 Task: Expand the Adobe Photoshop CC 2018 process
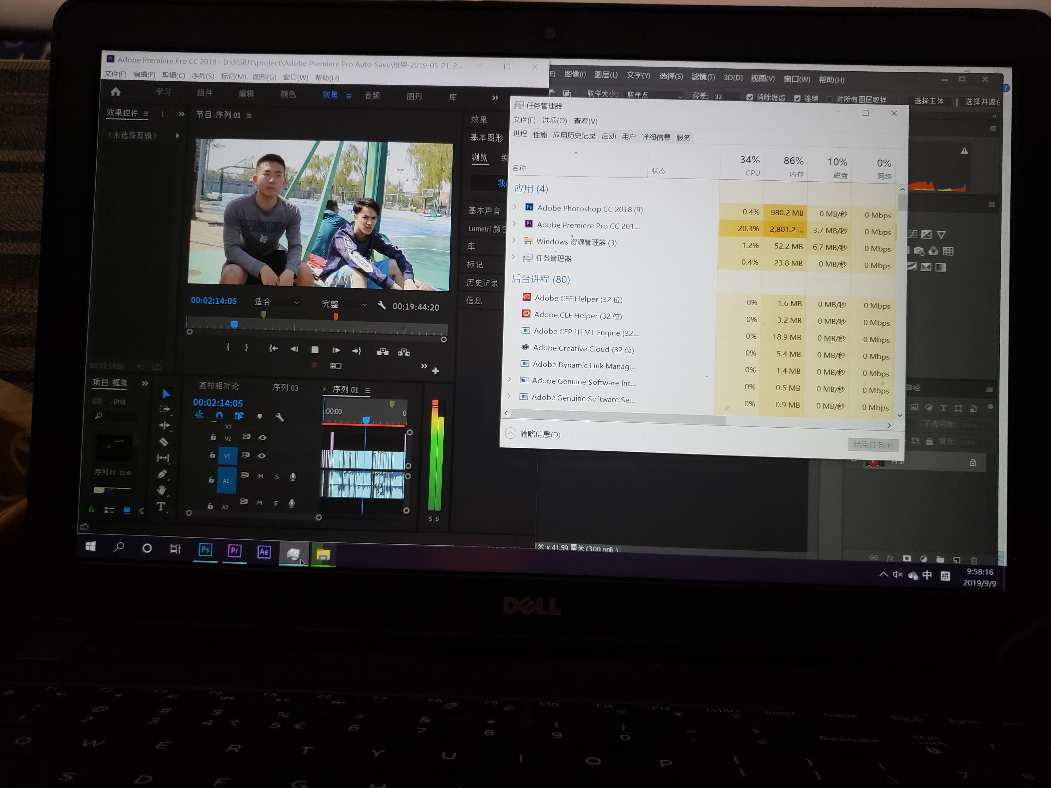pos(515,207)
